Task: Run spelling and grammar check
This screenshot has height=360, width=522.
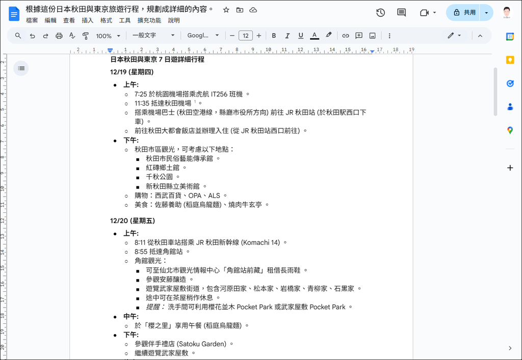Action: (x=72, y=36)
